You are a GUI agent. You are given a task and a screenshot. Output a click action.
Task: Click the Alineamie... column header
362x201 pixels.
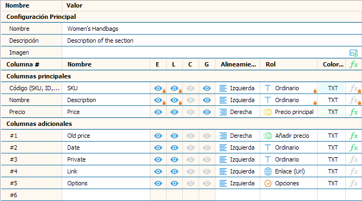[238, 64]
